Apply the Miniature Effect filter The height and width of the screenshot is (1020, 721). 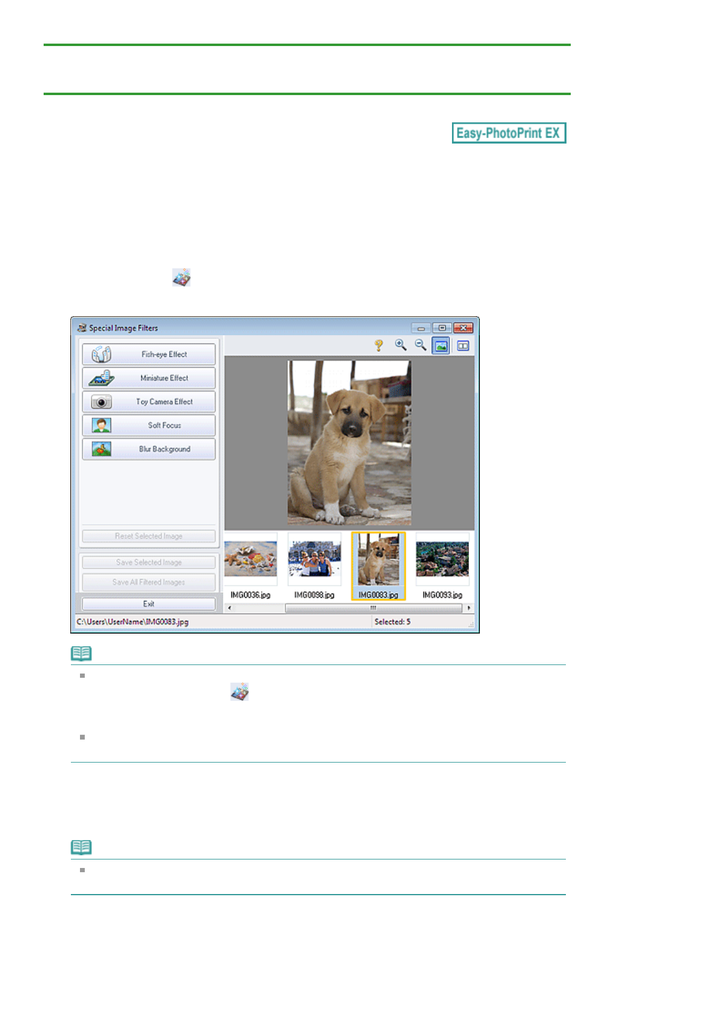click(x=148, y=378)
